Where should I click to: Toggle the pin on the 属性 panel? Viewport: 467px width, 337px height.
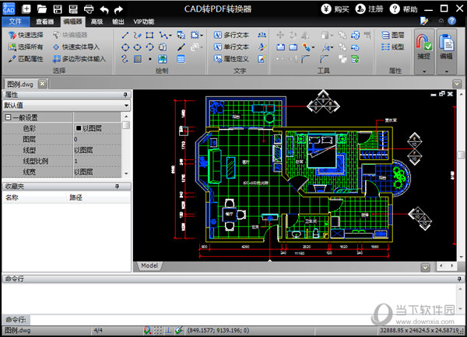coord(125,95)
